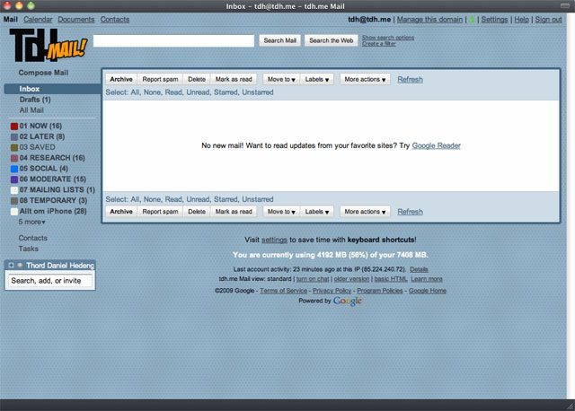Open 01 NOW (16) label
The width and height of the screenshot is (575, 411).
tap(40, 126)
